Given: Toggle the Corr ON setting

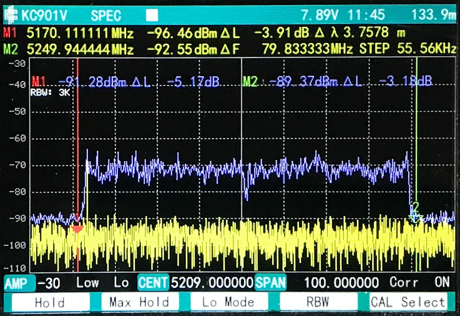Looking at the screenshot, I should click(x=419, y=283).
